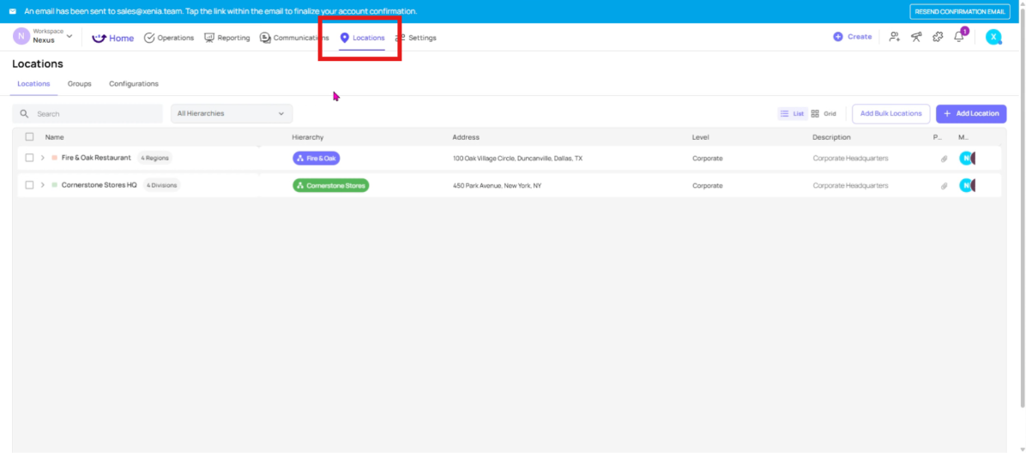Open the Nexus workspace switcher
This screenshot has width=1026, height=457.
(43, 36)
